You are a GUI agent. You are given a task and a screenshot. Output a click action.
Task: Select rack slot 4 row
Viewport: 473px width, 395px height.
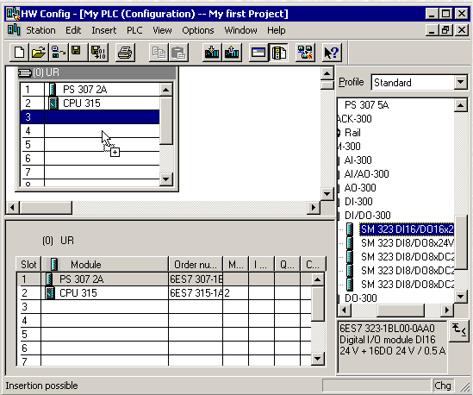pos(90,131)
